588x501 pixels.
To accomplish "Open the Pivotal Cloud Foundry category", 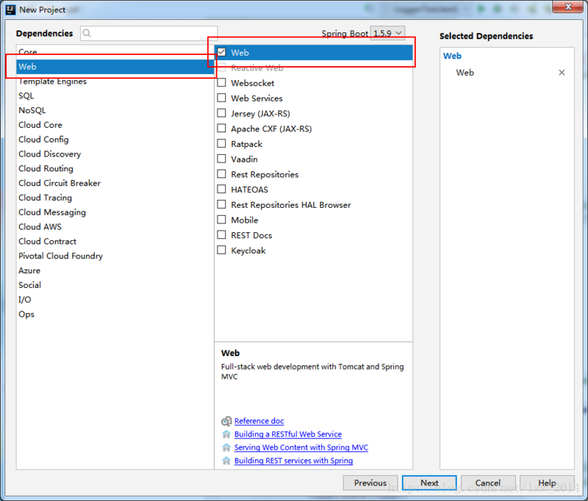I will pyautogui.click(x=115, y=256).
